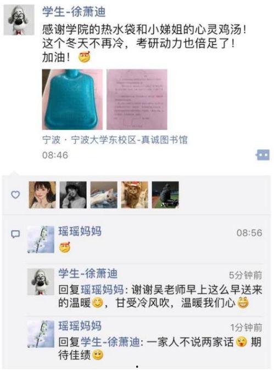Open the comment and like options button
274x370 pixels.
click(263, 155)
